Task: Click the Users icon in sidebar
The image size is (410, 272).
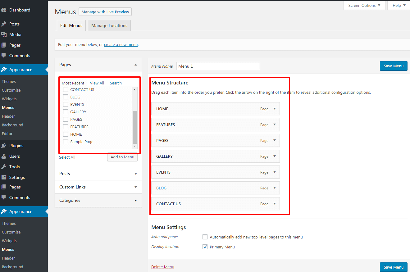Action: tap(4, 156)
